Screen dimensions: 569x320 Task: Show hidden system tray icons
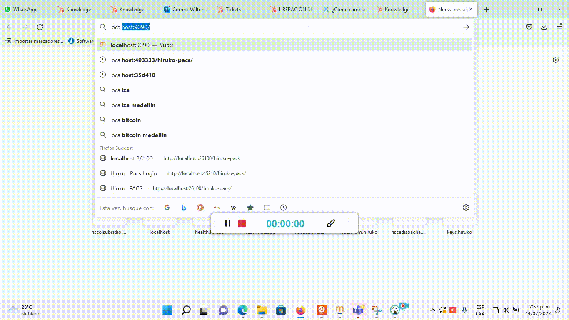pyautogui.click(x=432, y=310)
